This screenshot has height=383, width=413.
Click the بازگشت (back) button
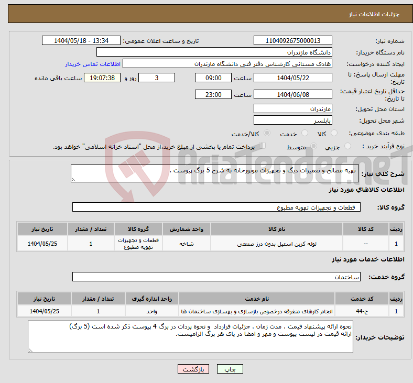click(x=193, y=369)
